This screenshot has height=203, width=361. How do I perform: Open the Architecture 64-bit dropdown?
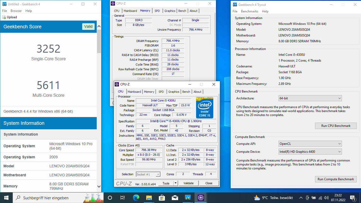(x=310, y=98)
